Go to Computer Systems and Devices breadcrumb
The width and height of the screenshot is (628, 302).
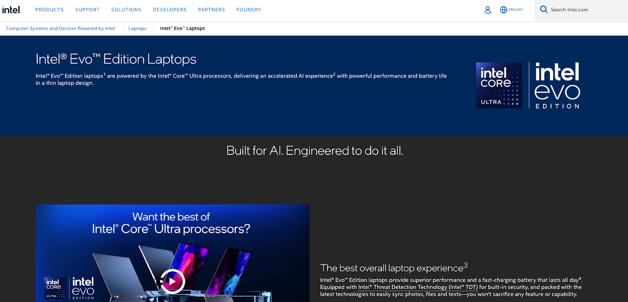click(x=60, y=29)
